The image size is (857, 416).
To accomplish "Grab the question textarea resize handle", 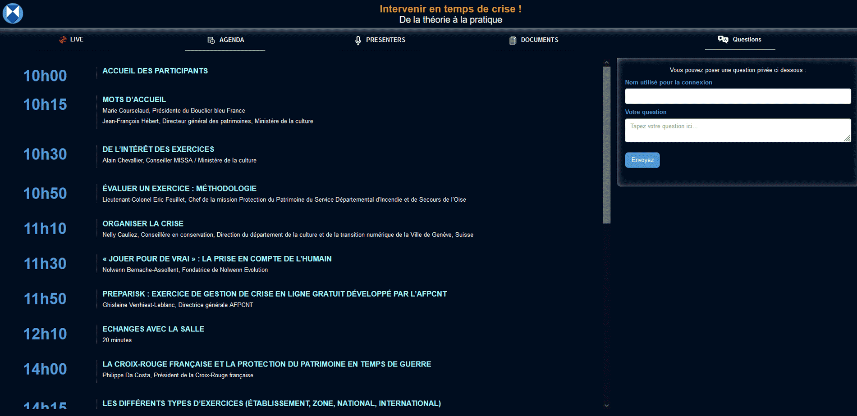I will pos(847,139).
